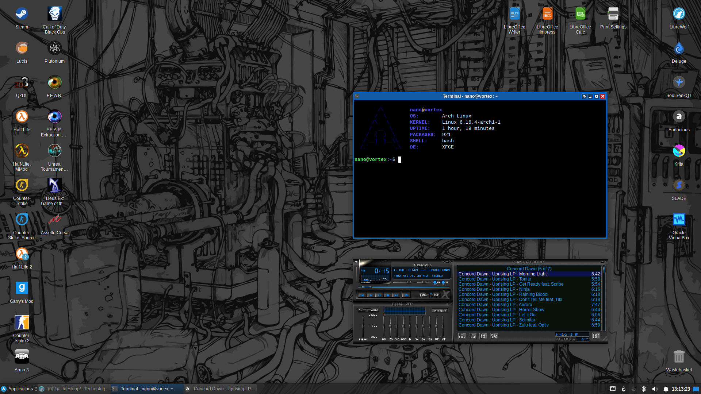This screenshot has width=701, height=394.
Task: Open MISC OPT playlist menu
Action: tap(494, 336)
